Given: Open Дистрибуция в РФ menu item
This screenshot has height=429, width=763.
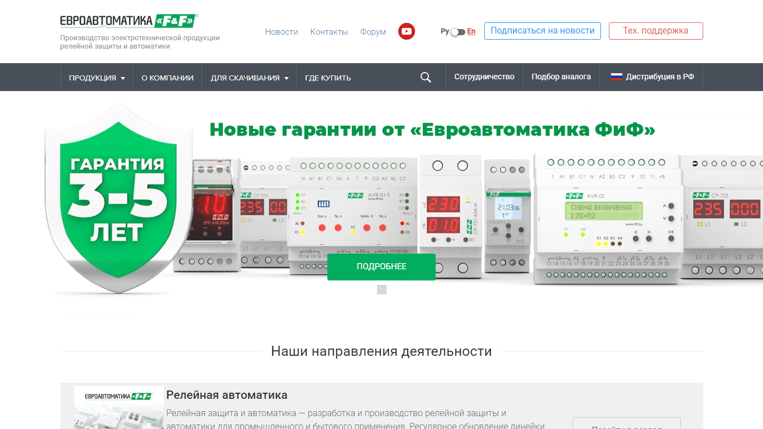Looking at the screenshot, I should click(x=652, y=77).
